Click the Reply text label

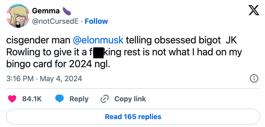click(x=79, y=99)
